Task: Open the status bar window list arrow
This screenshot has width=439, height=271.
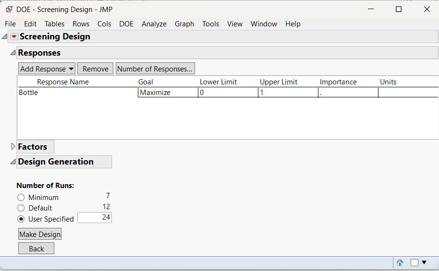Action: point(424,262)
